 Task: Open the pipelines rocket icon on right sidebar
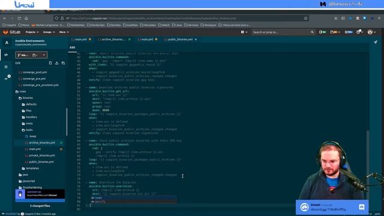(x=376, y=43)
